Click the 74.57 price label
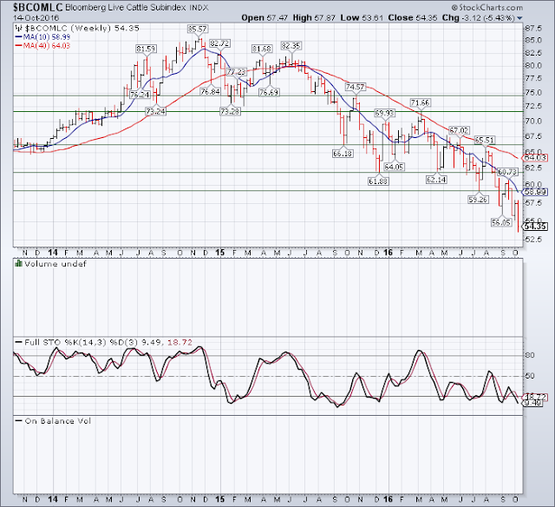This screenshot has width=555, height=507. click(x=355, y=87)
